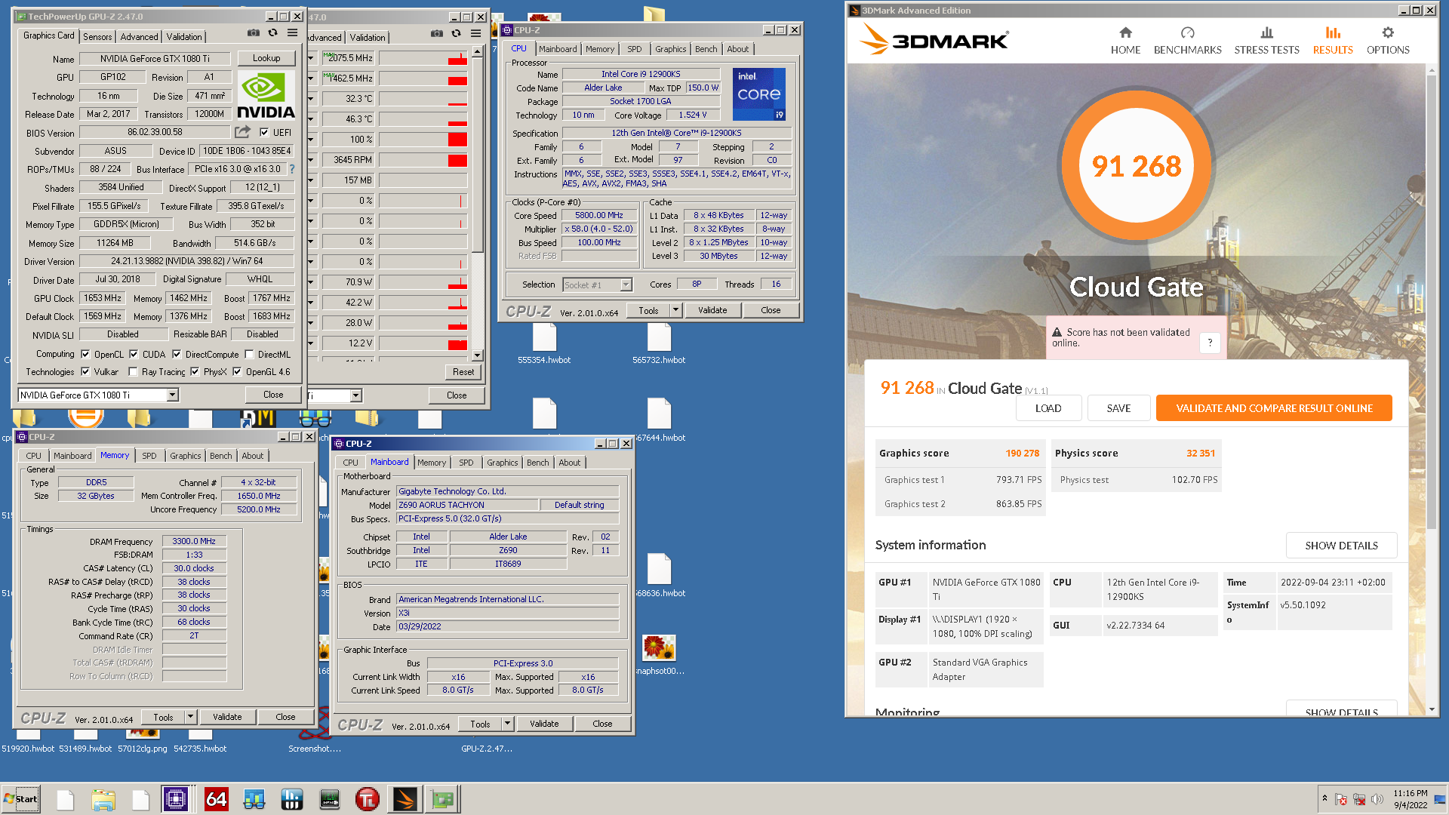
Task: Go to 3DMark HOME icon
Action: [x=1125, y=41]
